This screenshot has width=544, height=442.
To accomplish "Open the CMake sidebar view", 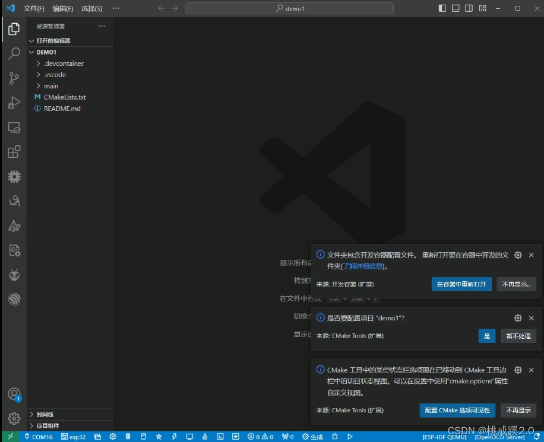I will (x=14, y=225).
